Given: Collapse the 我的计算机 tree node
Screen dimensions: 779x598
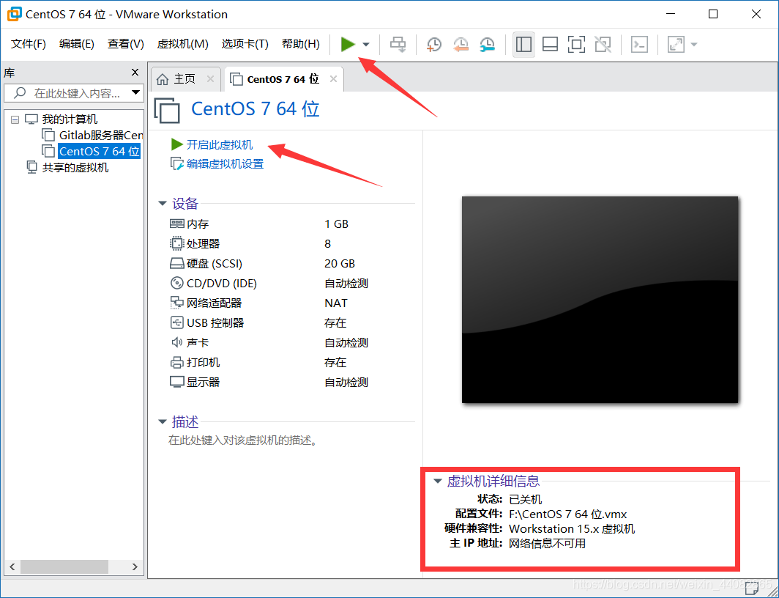Looking at the screenshot, I should 15,119.
